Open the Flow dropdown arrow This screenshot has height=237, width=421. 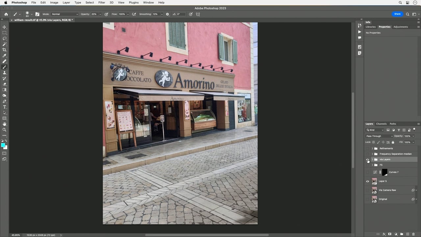128,14
